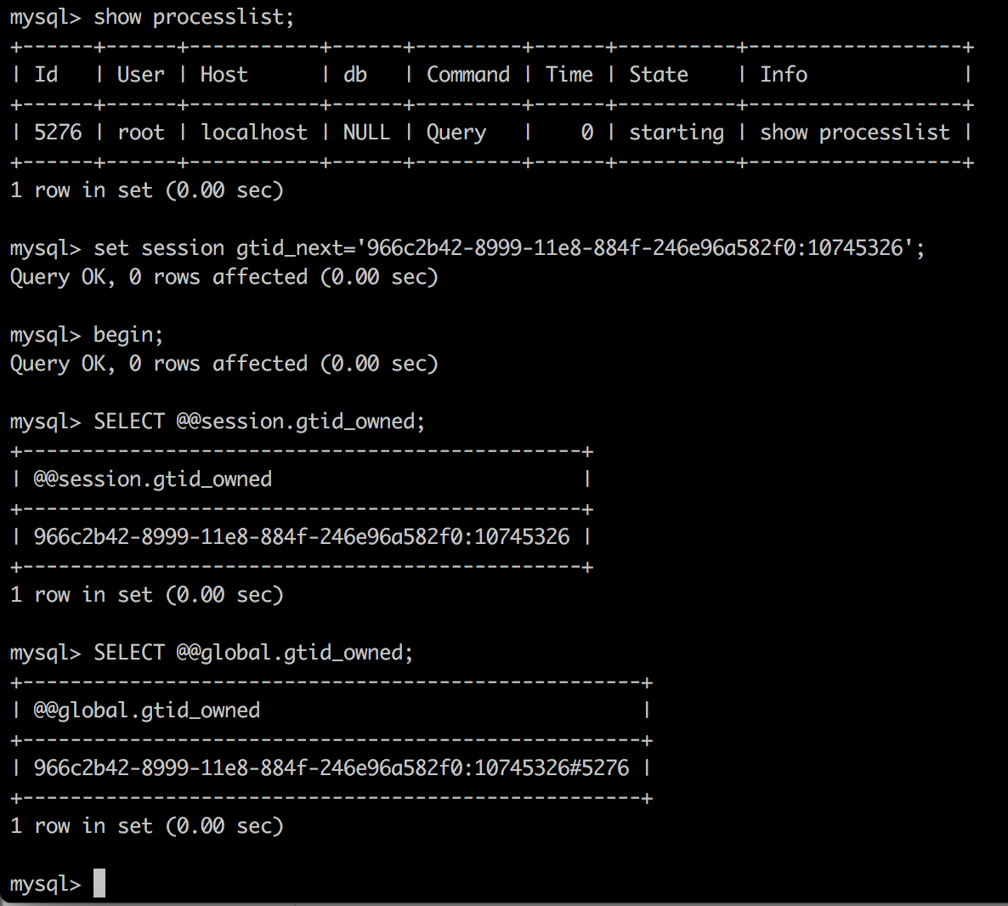Click the session gtid_owned result value
The image size is (1008, 906).
click(x=302, y=537)
